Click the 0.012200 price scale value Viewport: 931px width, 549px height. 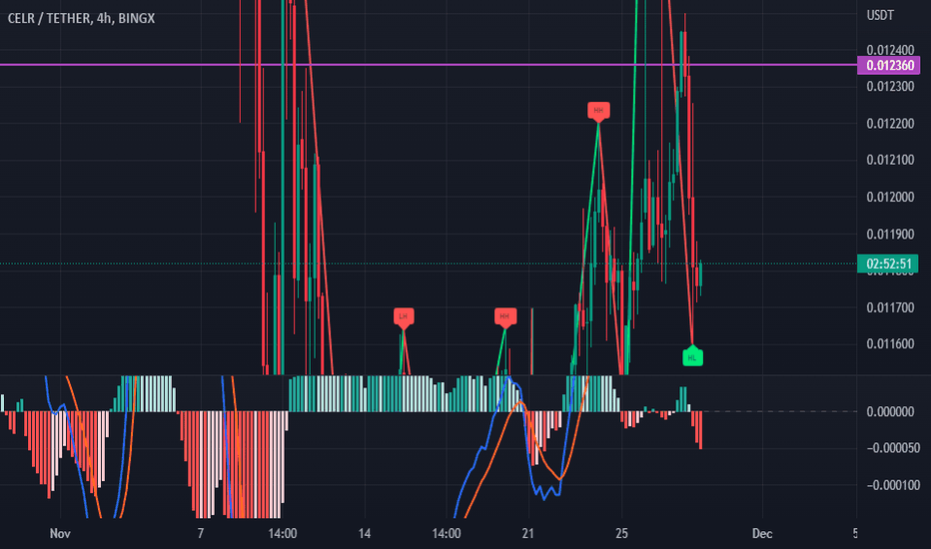point(890,124)
